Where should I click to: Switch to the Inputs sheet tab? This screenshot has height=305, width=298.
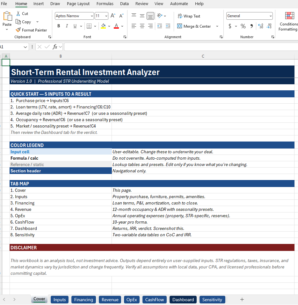coord(60,300)
